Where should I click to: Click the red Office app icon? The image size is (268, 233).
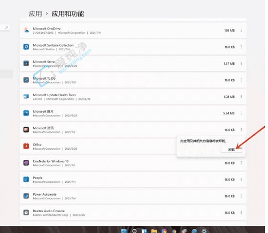click(x=26, y=146)
